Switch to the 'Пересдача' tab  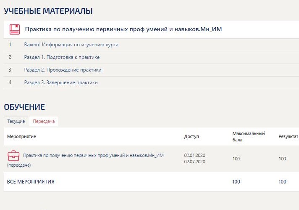point(44,122)
